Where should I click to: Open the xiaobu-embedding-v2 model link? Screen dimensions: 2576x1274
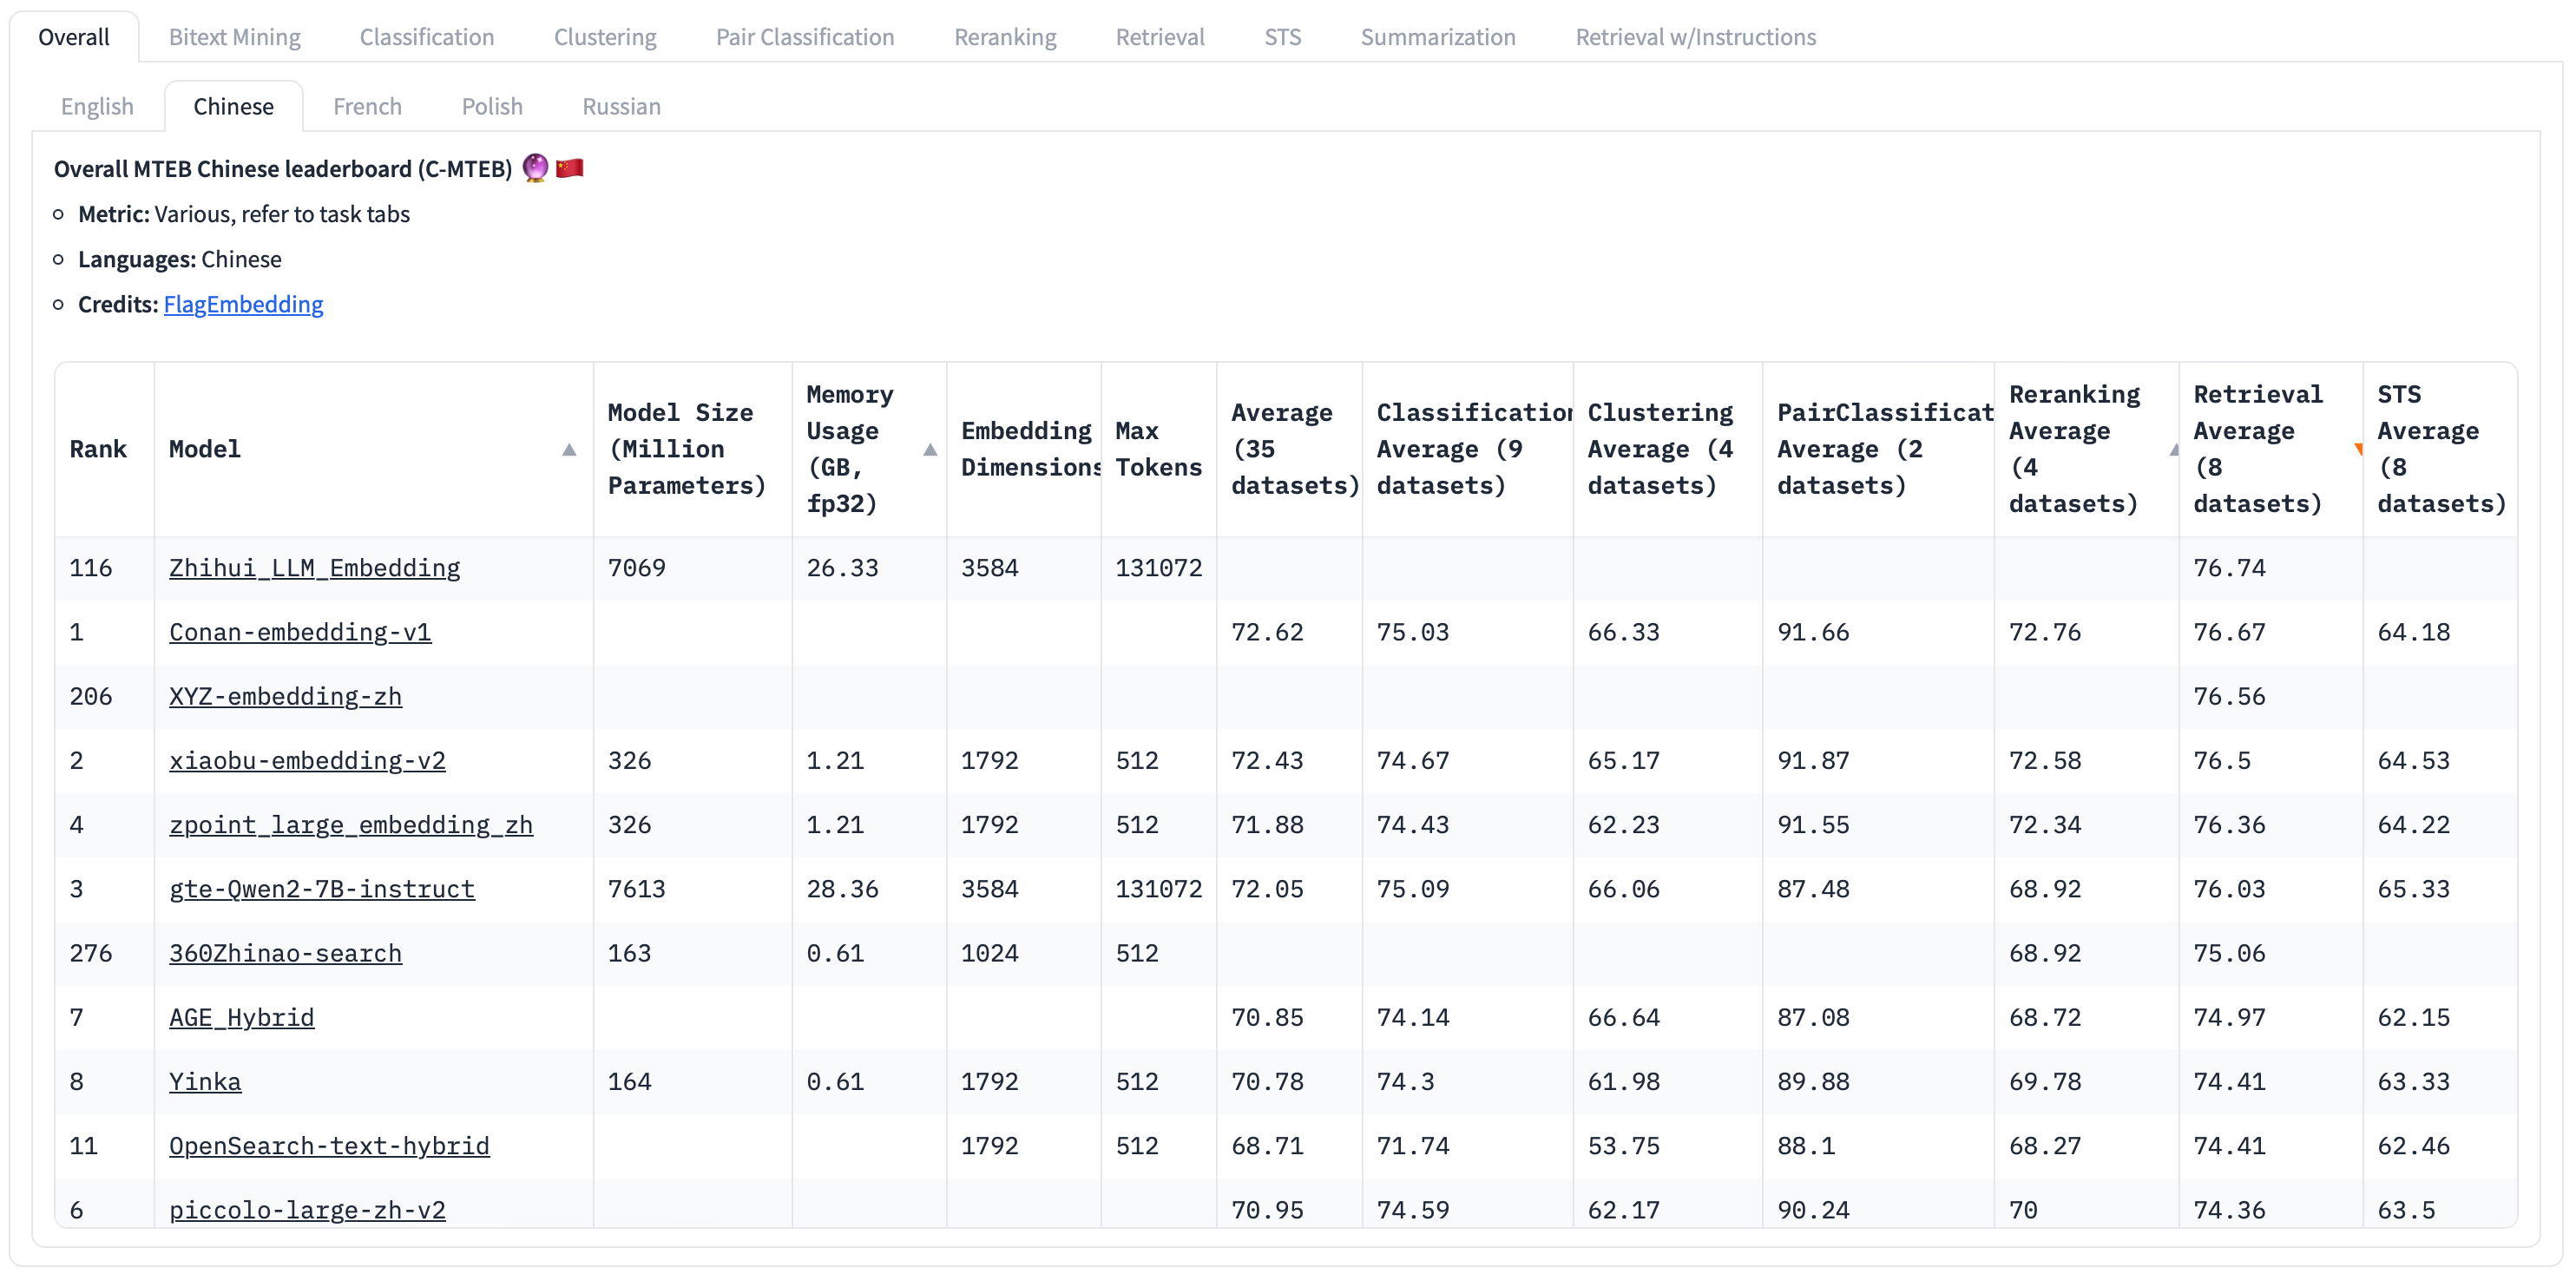point(307,760)
